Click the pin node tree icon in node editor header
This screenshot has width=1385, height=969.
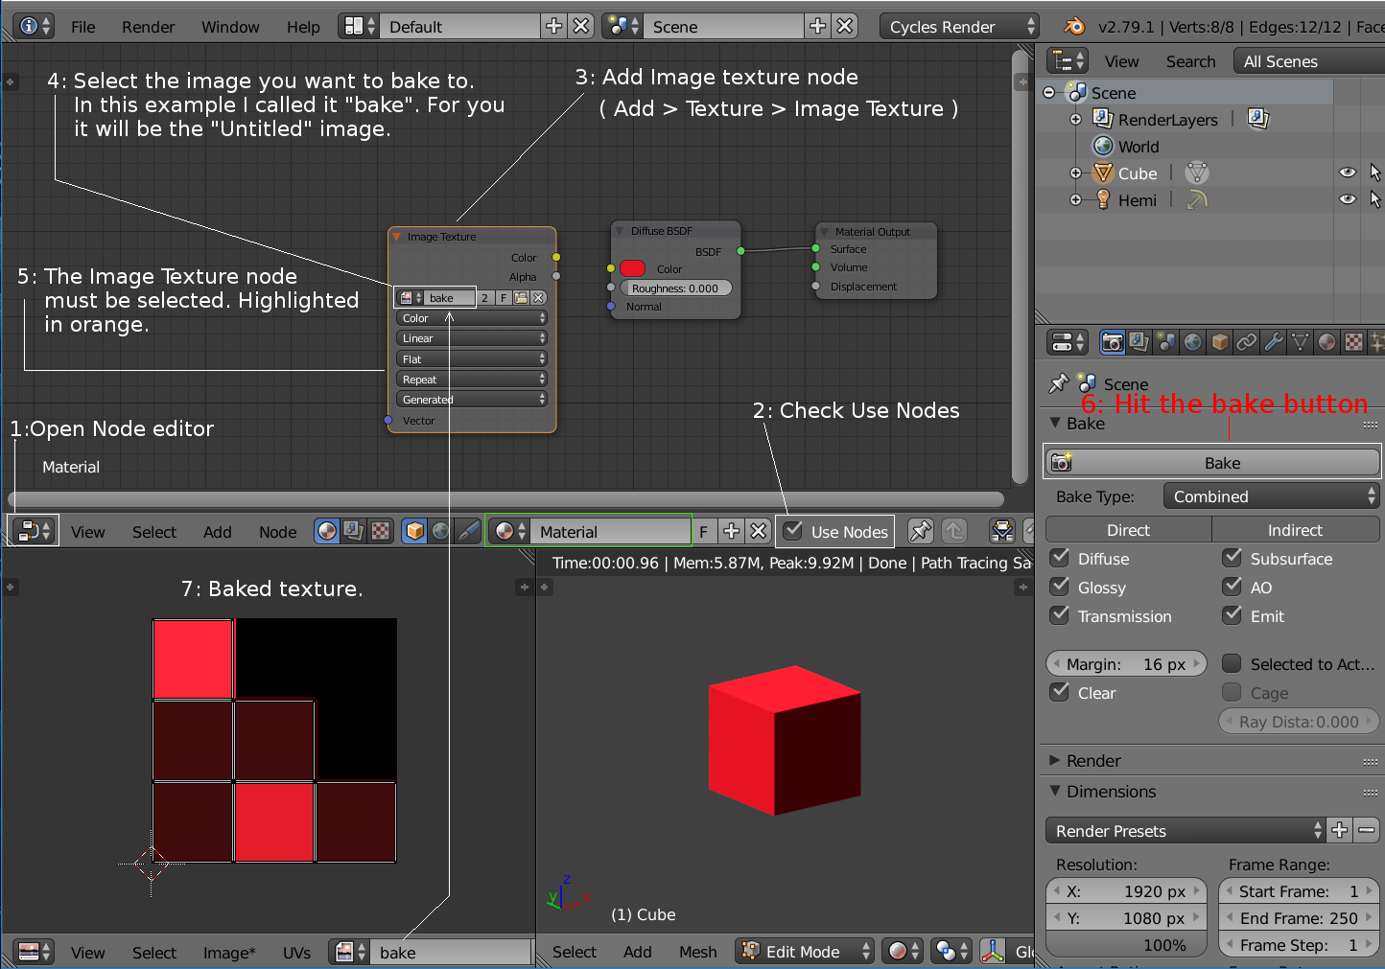[x=920, y=531]
